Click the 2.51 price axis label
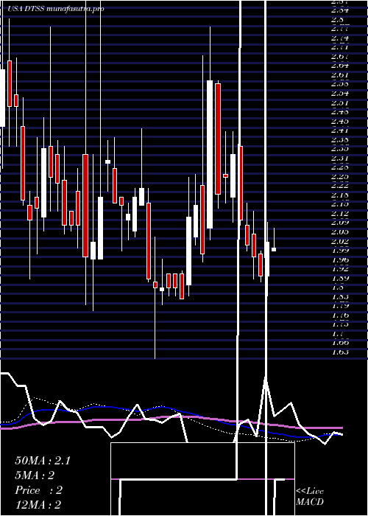The width and height of the screenshot is (368, 516). click(x=340, y=102)
